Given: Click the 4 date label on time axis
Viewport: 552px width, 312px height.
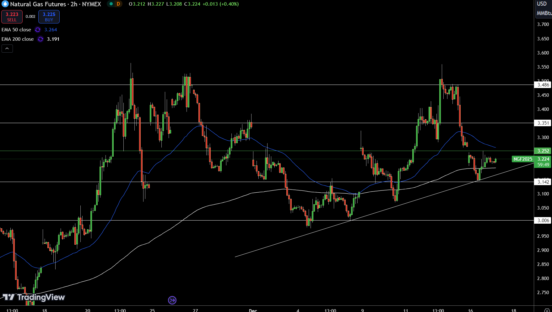Looking at the screenshot, I should tap(298, 310).
